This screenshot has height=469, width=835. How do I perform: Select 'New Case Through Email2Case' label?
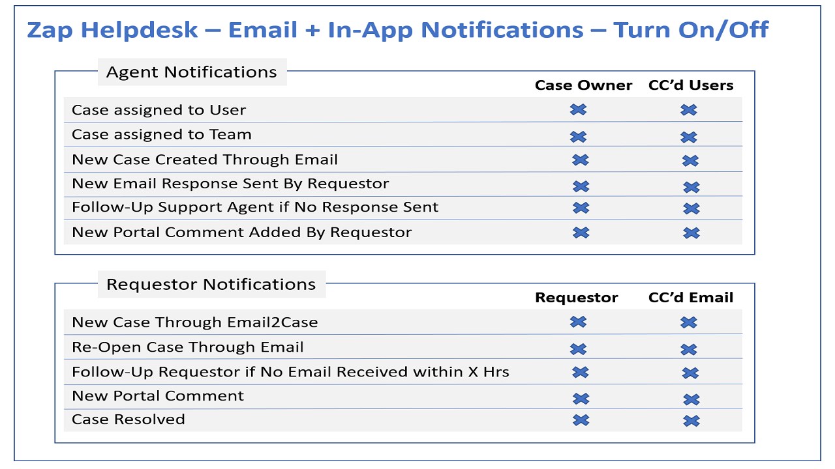tap(195, 322)
